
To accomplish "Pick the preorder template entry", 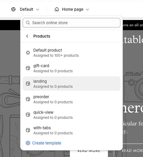I will click(x=71, y=99).
